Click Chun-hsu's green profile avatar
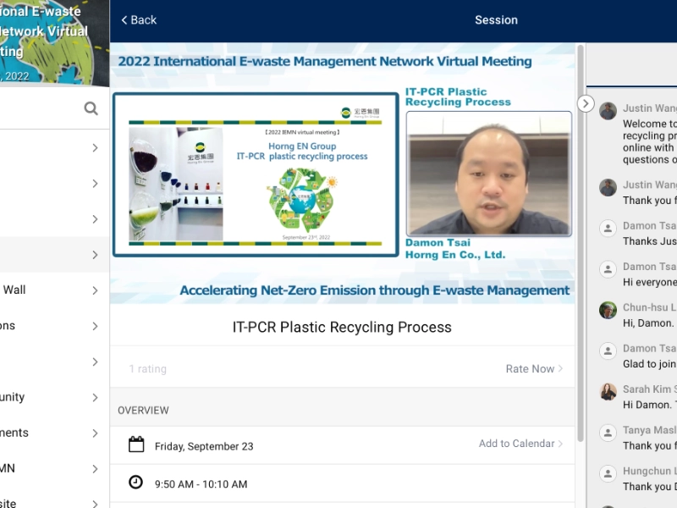Viewport: 677px width, 508px height. tap(608, 310)
